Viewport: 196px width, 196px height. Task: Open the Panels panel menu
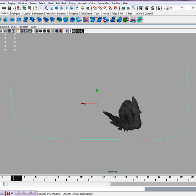point(33,27)
